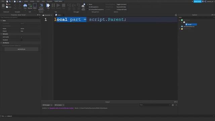Switch to the MODEL ribbon tab

(x=32, y=1)
